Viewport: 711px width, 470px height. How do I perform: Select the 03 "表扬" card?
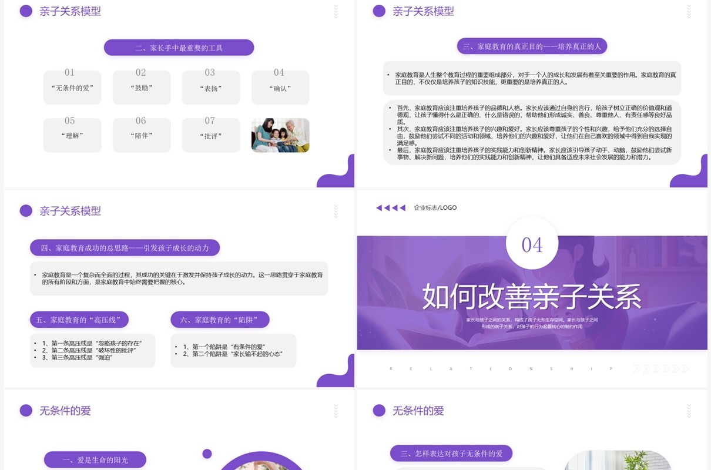(211, 88)
